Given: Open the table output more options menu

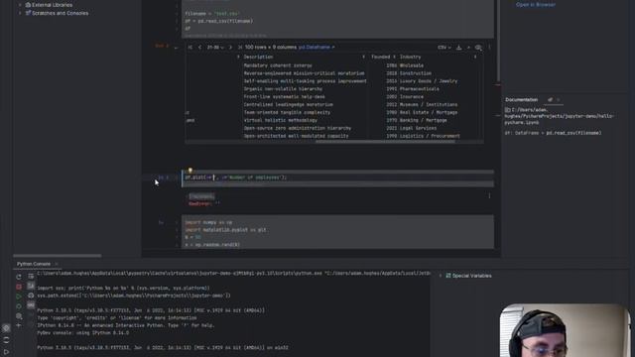Looking at the screenshot, I should (x=489, y=48).
